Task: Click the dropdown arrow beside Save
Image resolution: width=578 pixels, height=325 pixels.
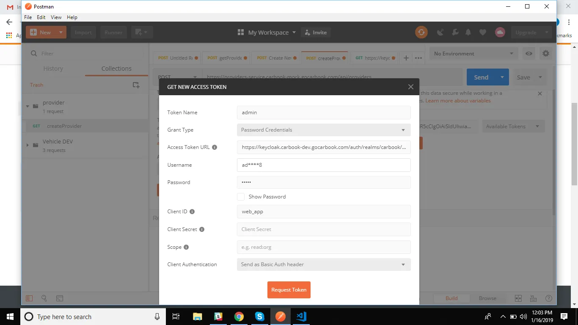Action: tap(540, 77)
